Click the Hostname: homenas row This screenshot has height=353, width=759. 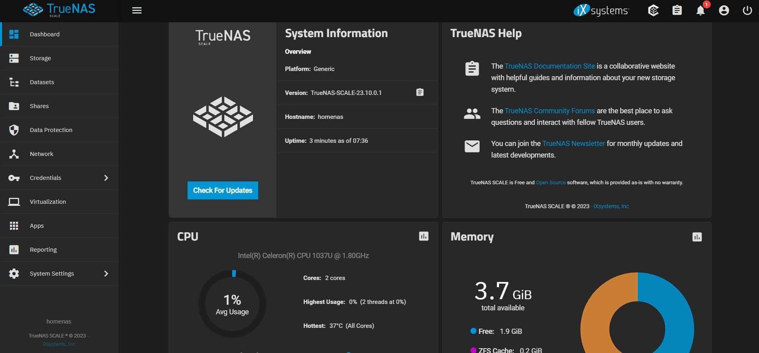point(357,117)
